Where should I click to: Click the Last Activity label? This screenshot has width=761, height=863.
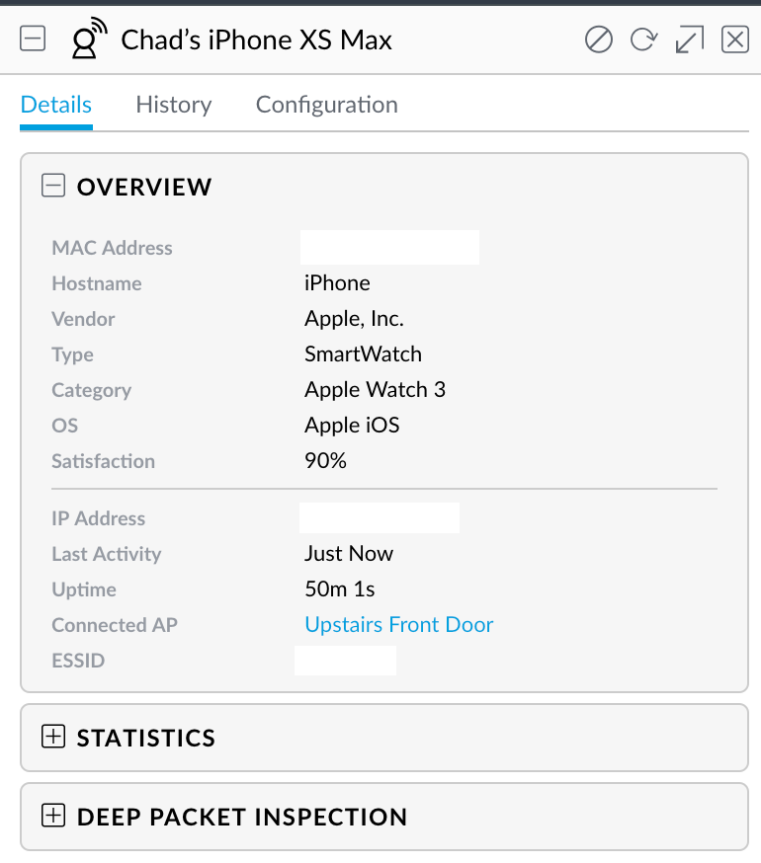pyautogui.click(x=107, y=554)
